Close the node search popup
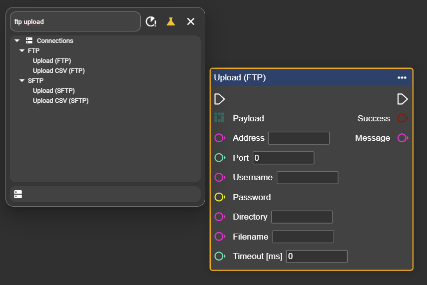Image resolution: width=427 pixels, height=285 pixels. (191, 21)
